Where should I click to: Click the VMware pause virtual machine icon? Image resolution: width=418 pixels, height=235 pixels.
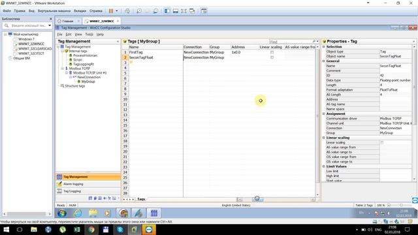(111, 11)
